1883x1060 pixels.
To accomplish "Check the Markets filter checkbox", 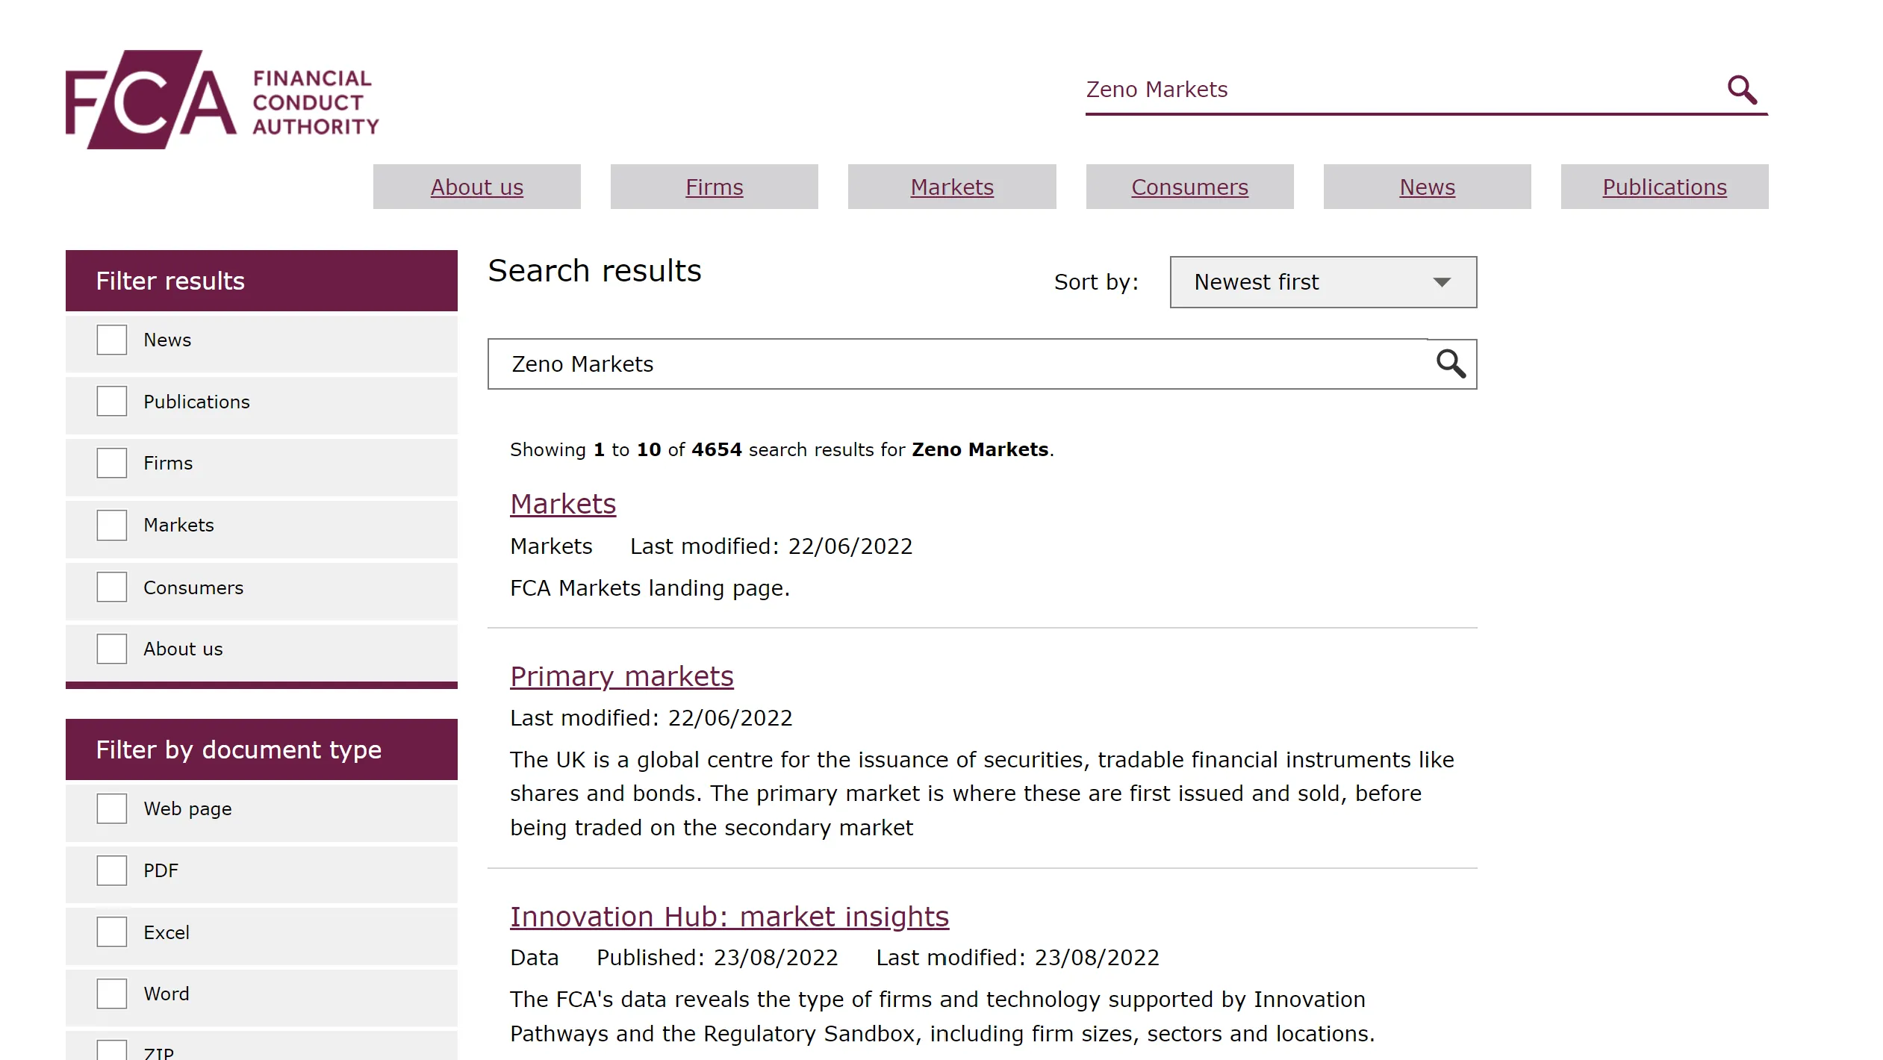I will [x=112, y=525].
